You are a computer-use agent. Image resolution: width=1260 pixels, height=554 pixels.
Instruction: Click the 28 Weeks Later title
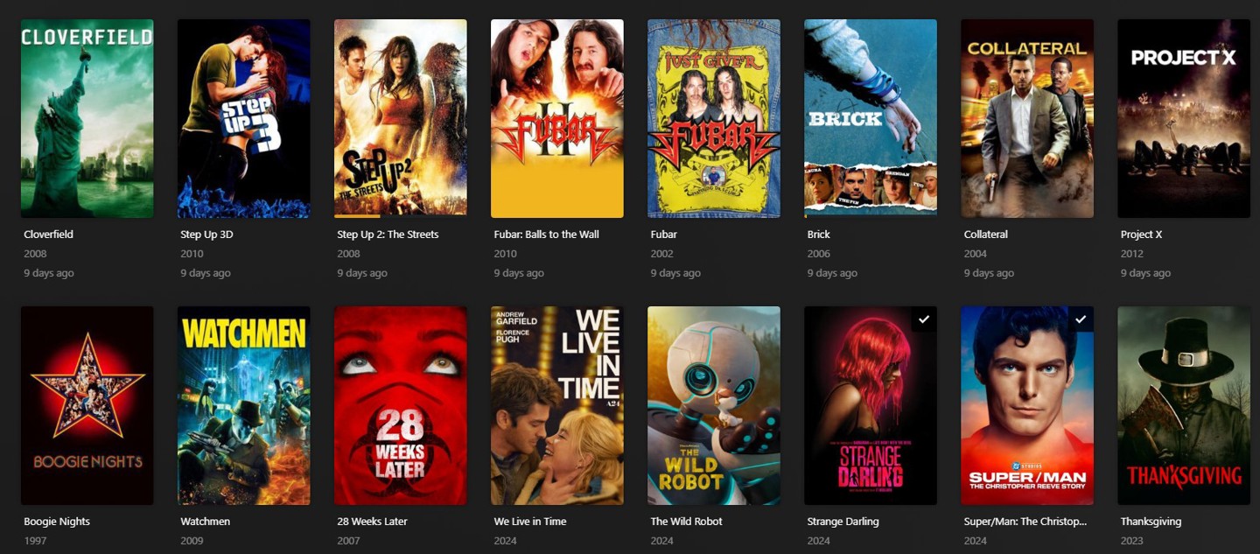(x=373, y=522)
